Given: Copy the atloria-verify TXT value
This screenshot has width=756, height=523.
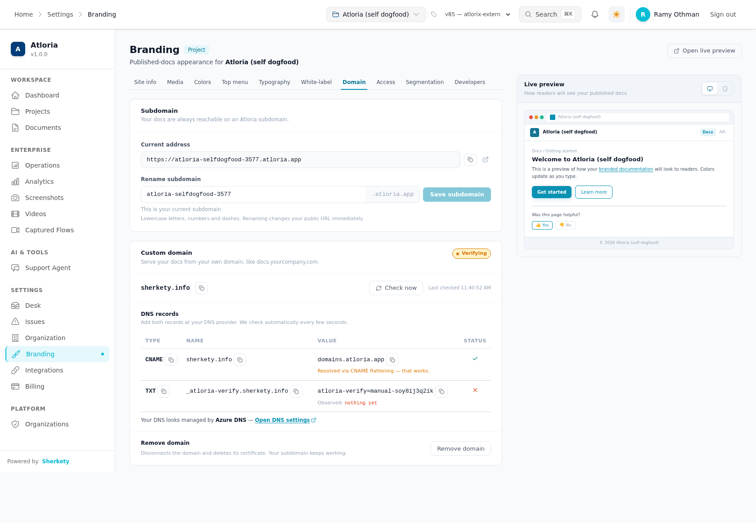Looking at the screenshot, I should point(441,391).
